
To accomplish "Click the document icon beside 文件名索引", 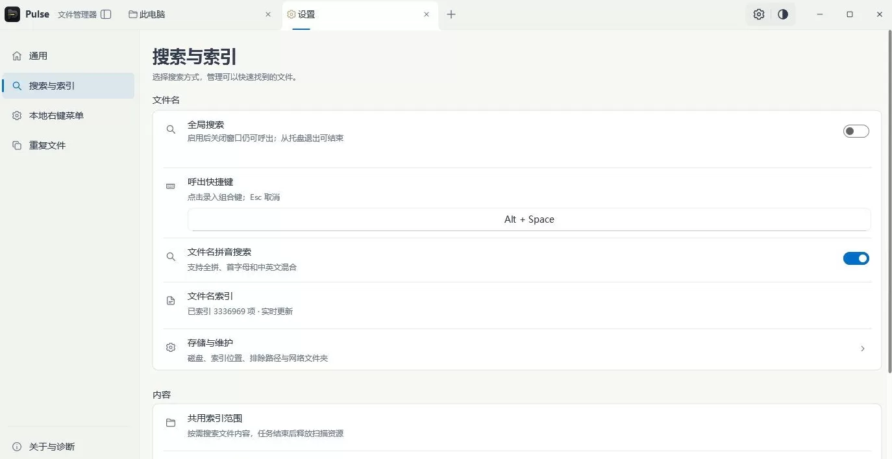I will (171, 301).
